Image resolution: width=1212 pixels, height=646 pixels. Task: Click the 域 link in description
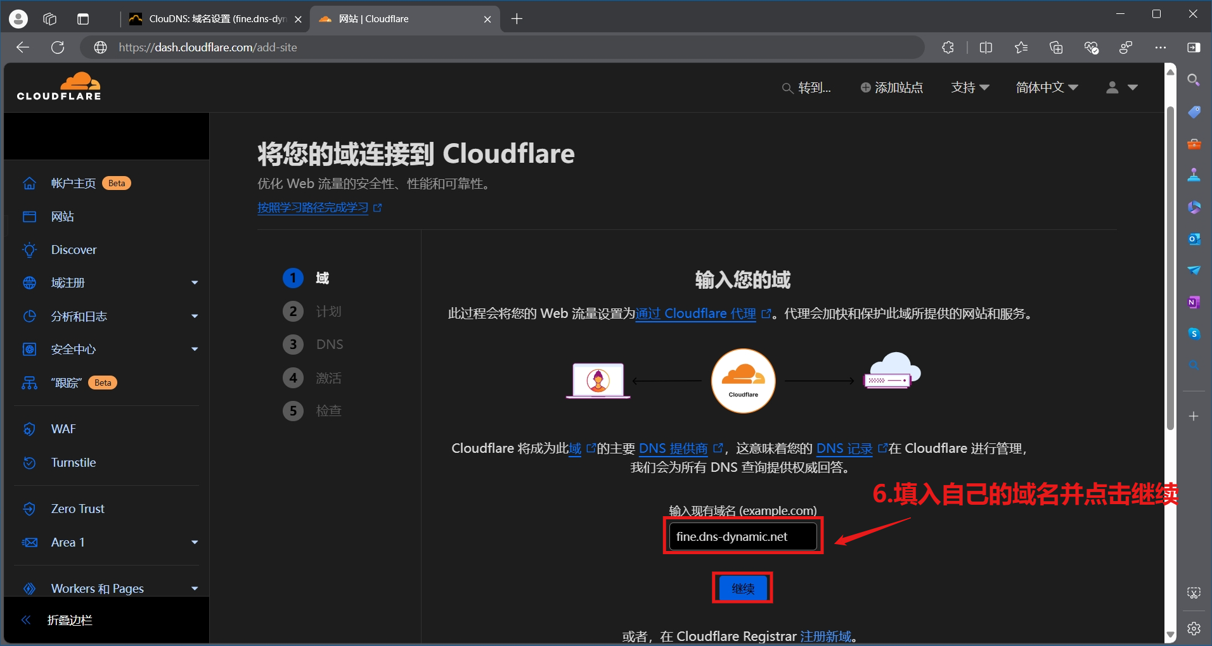pos(575,448)
